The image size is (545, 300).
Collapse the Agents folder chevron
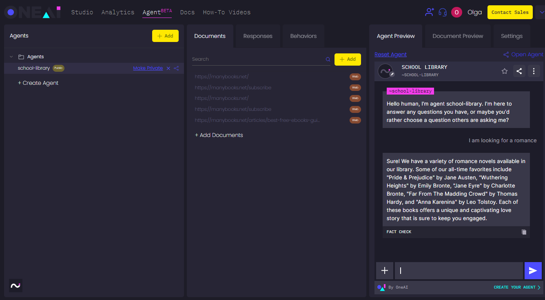pyautogui.click(x=11, y=57)
